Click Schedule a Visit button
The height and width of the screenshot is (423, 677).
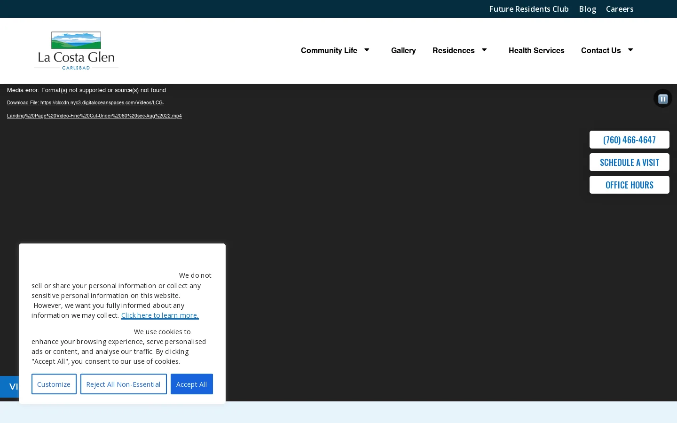click(630, 162)
